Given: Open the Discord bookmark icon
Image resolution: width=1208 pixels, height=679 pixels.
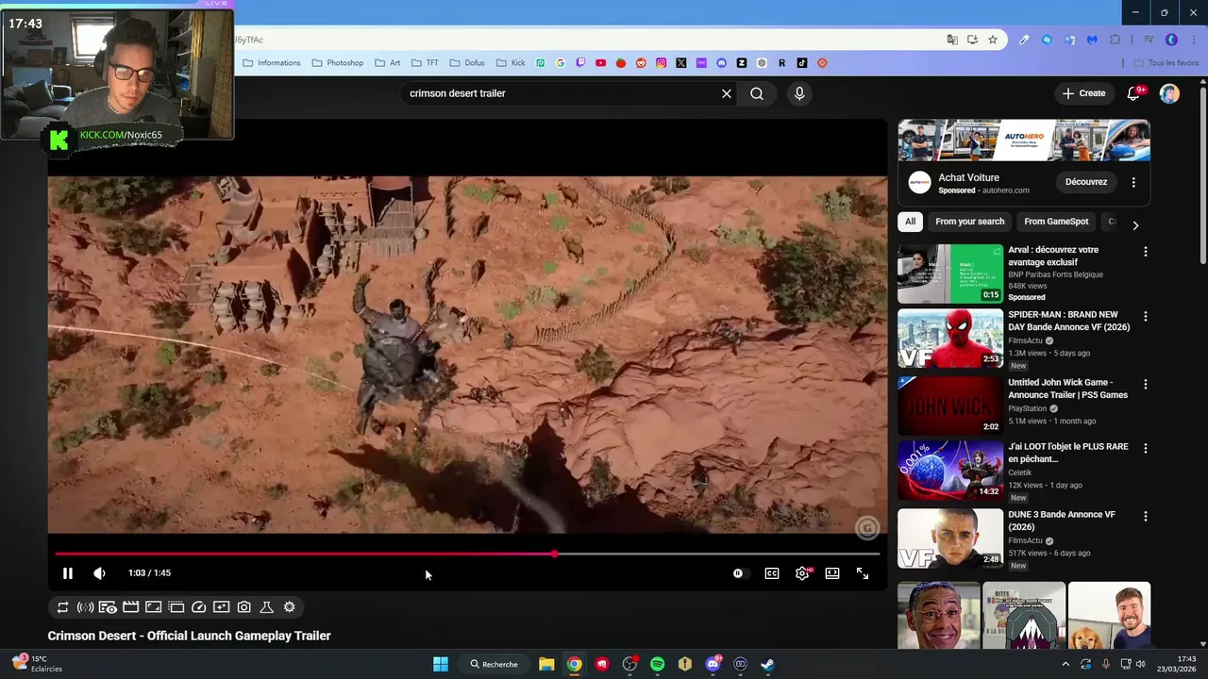Looking at the screenshot, I should 721,63.
